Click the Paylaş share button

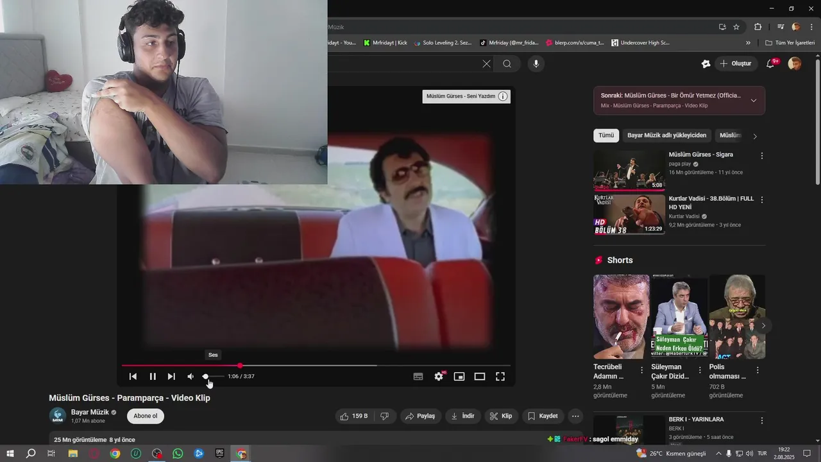421,416
